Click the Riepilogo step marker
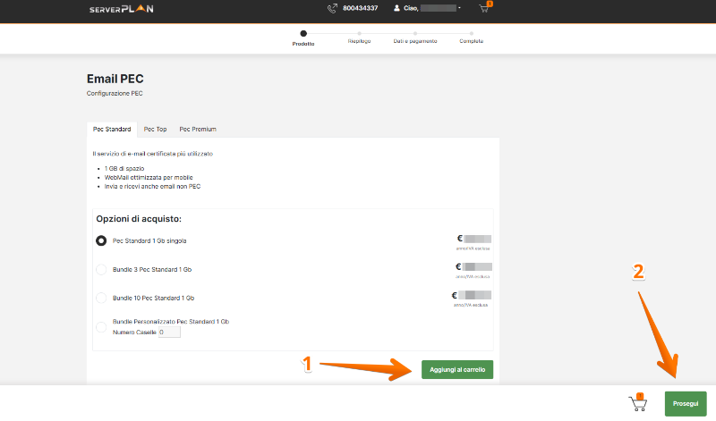 coord(359,34)
